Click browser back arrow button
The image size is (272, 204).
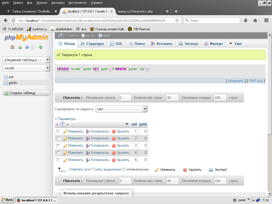[x=6, y=20]
